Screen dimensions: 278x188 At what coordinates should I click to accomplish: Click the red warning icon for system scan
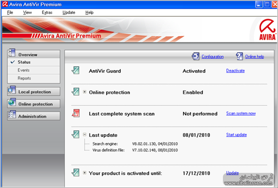tap(76, 113)
